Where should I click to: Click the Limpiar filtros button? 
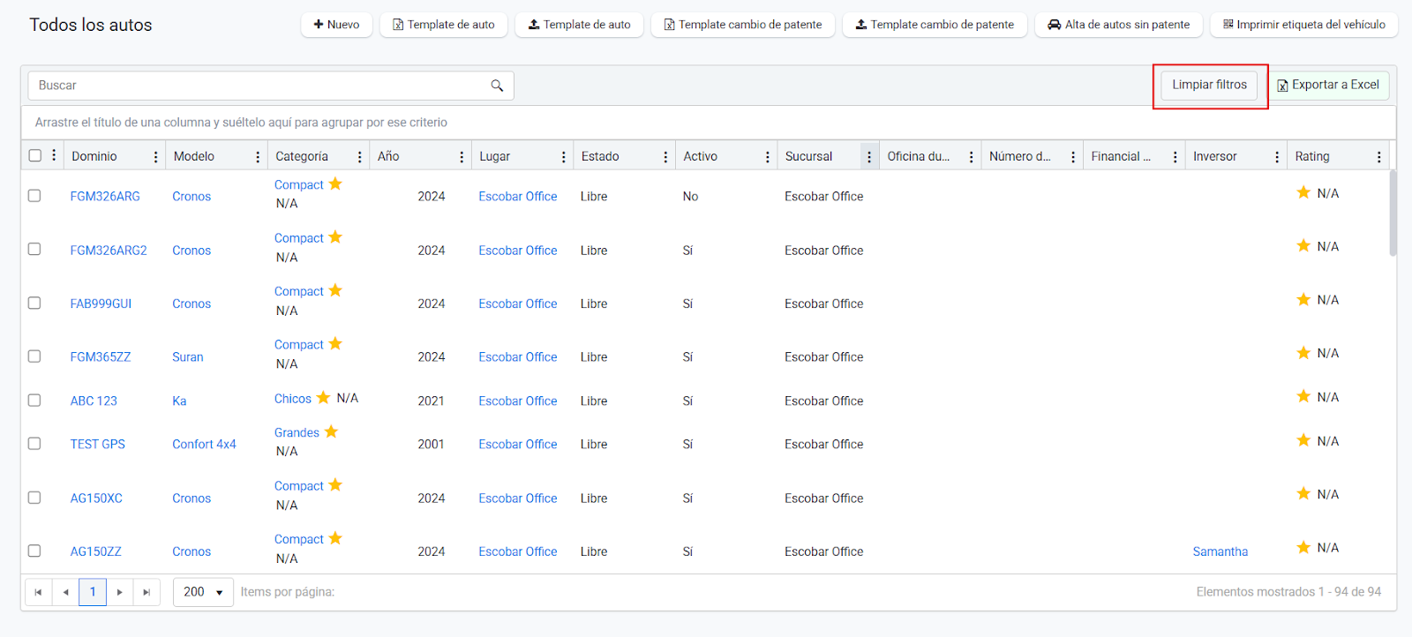pos(1209,85)
